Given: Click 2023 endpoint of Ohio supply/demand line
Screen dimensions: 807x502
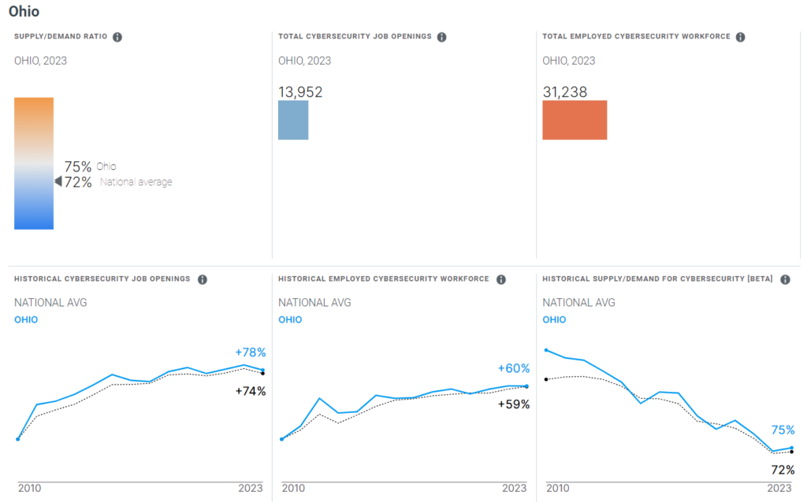Looking at the screenshot, I should [x=791, y=448].
